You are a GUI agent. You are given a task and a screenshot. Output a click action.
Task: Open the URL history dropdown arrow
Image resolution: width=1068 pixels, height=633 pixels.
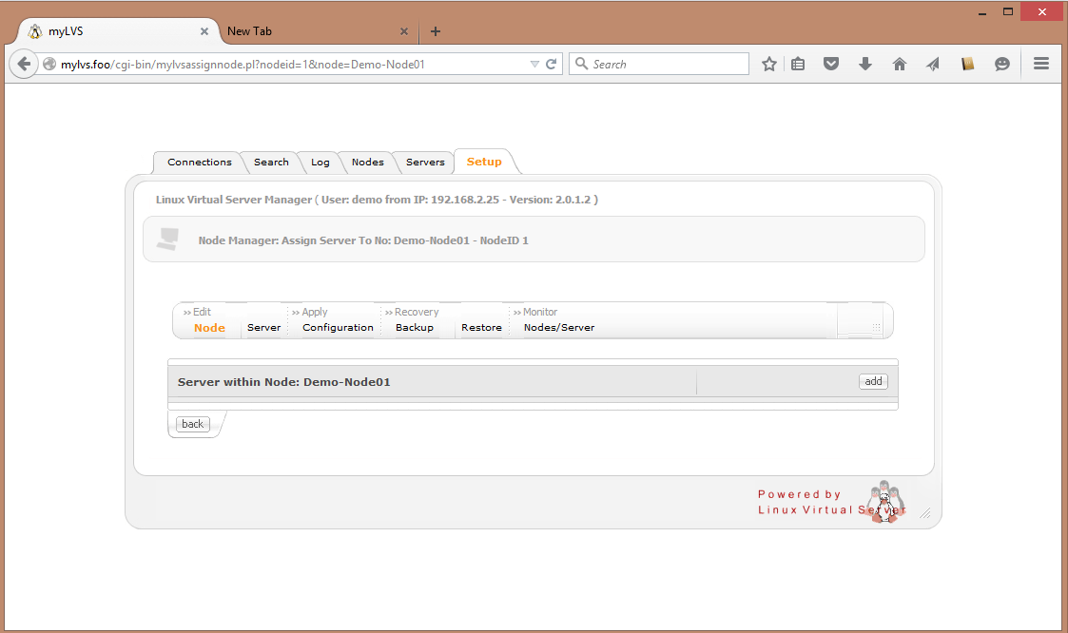click(534, 64)
